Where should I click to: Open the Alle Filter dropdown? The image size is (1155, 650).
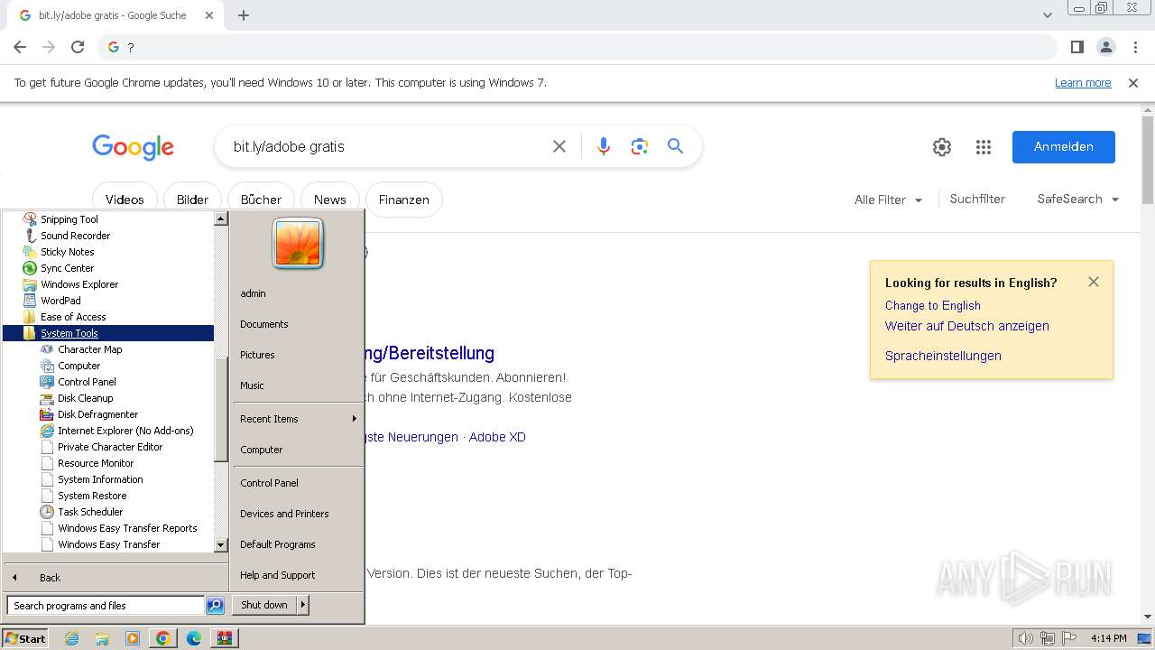888,200
